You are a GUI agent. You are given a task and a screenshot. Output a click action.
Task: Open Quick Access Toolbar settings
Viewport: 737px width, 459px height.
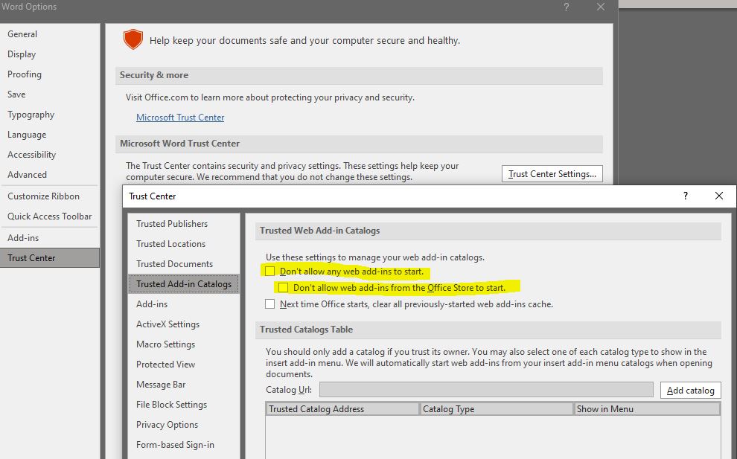(x=49, y=216)
